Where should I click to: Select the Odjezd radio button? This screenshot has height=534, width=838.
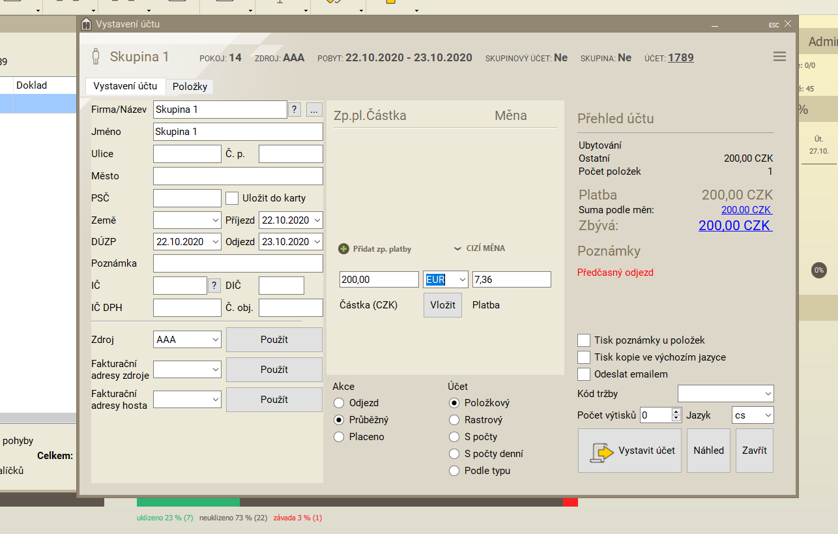point(338,403)
